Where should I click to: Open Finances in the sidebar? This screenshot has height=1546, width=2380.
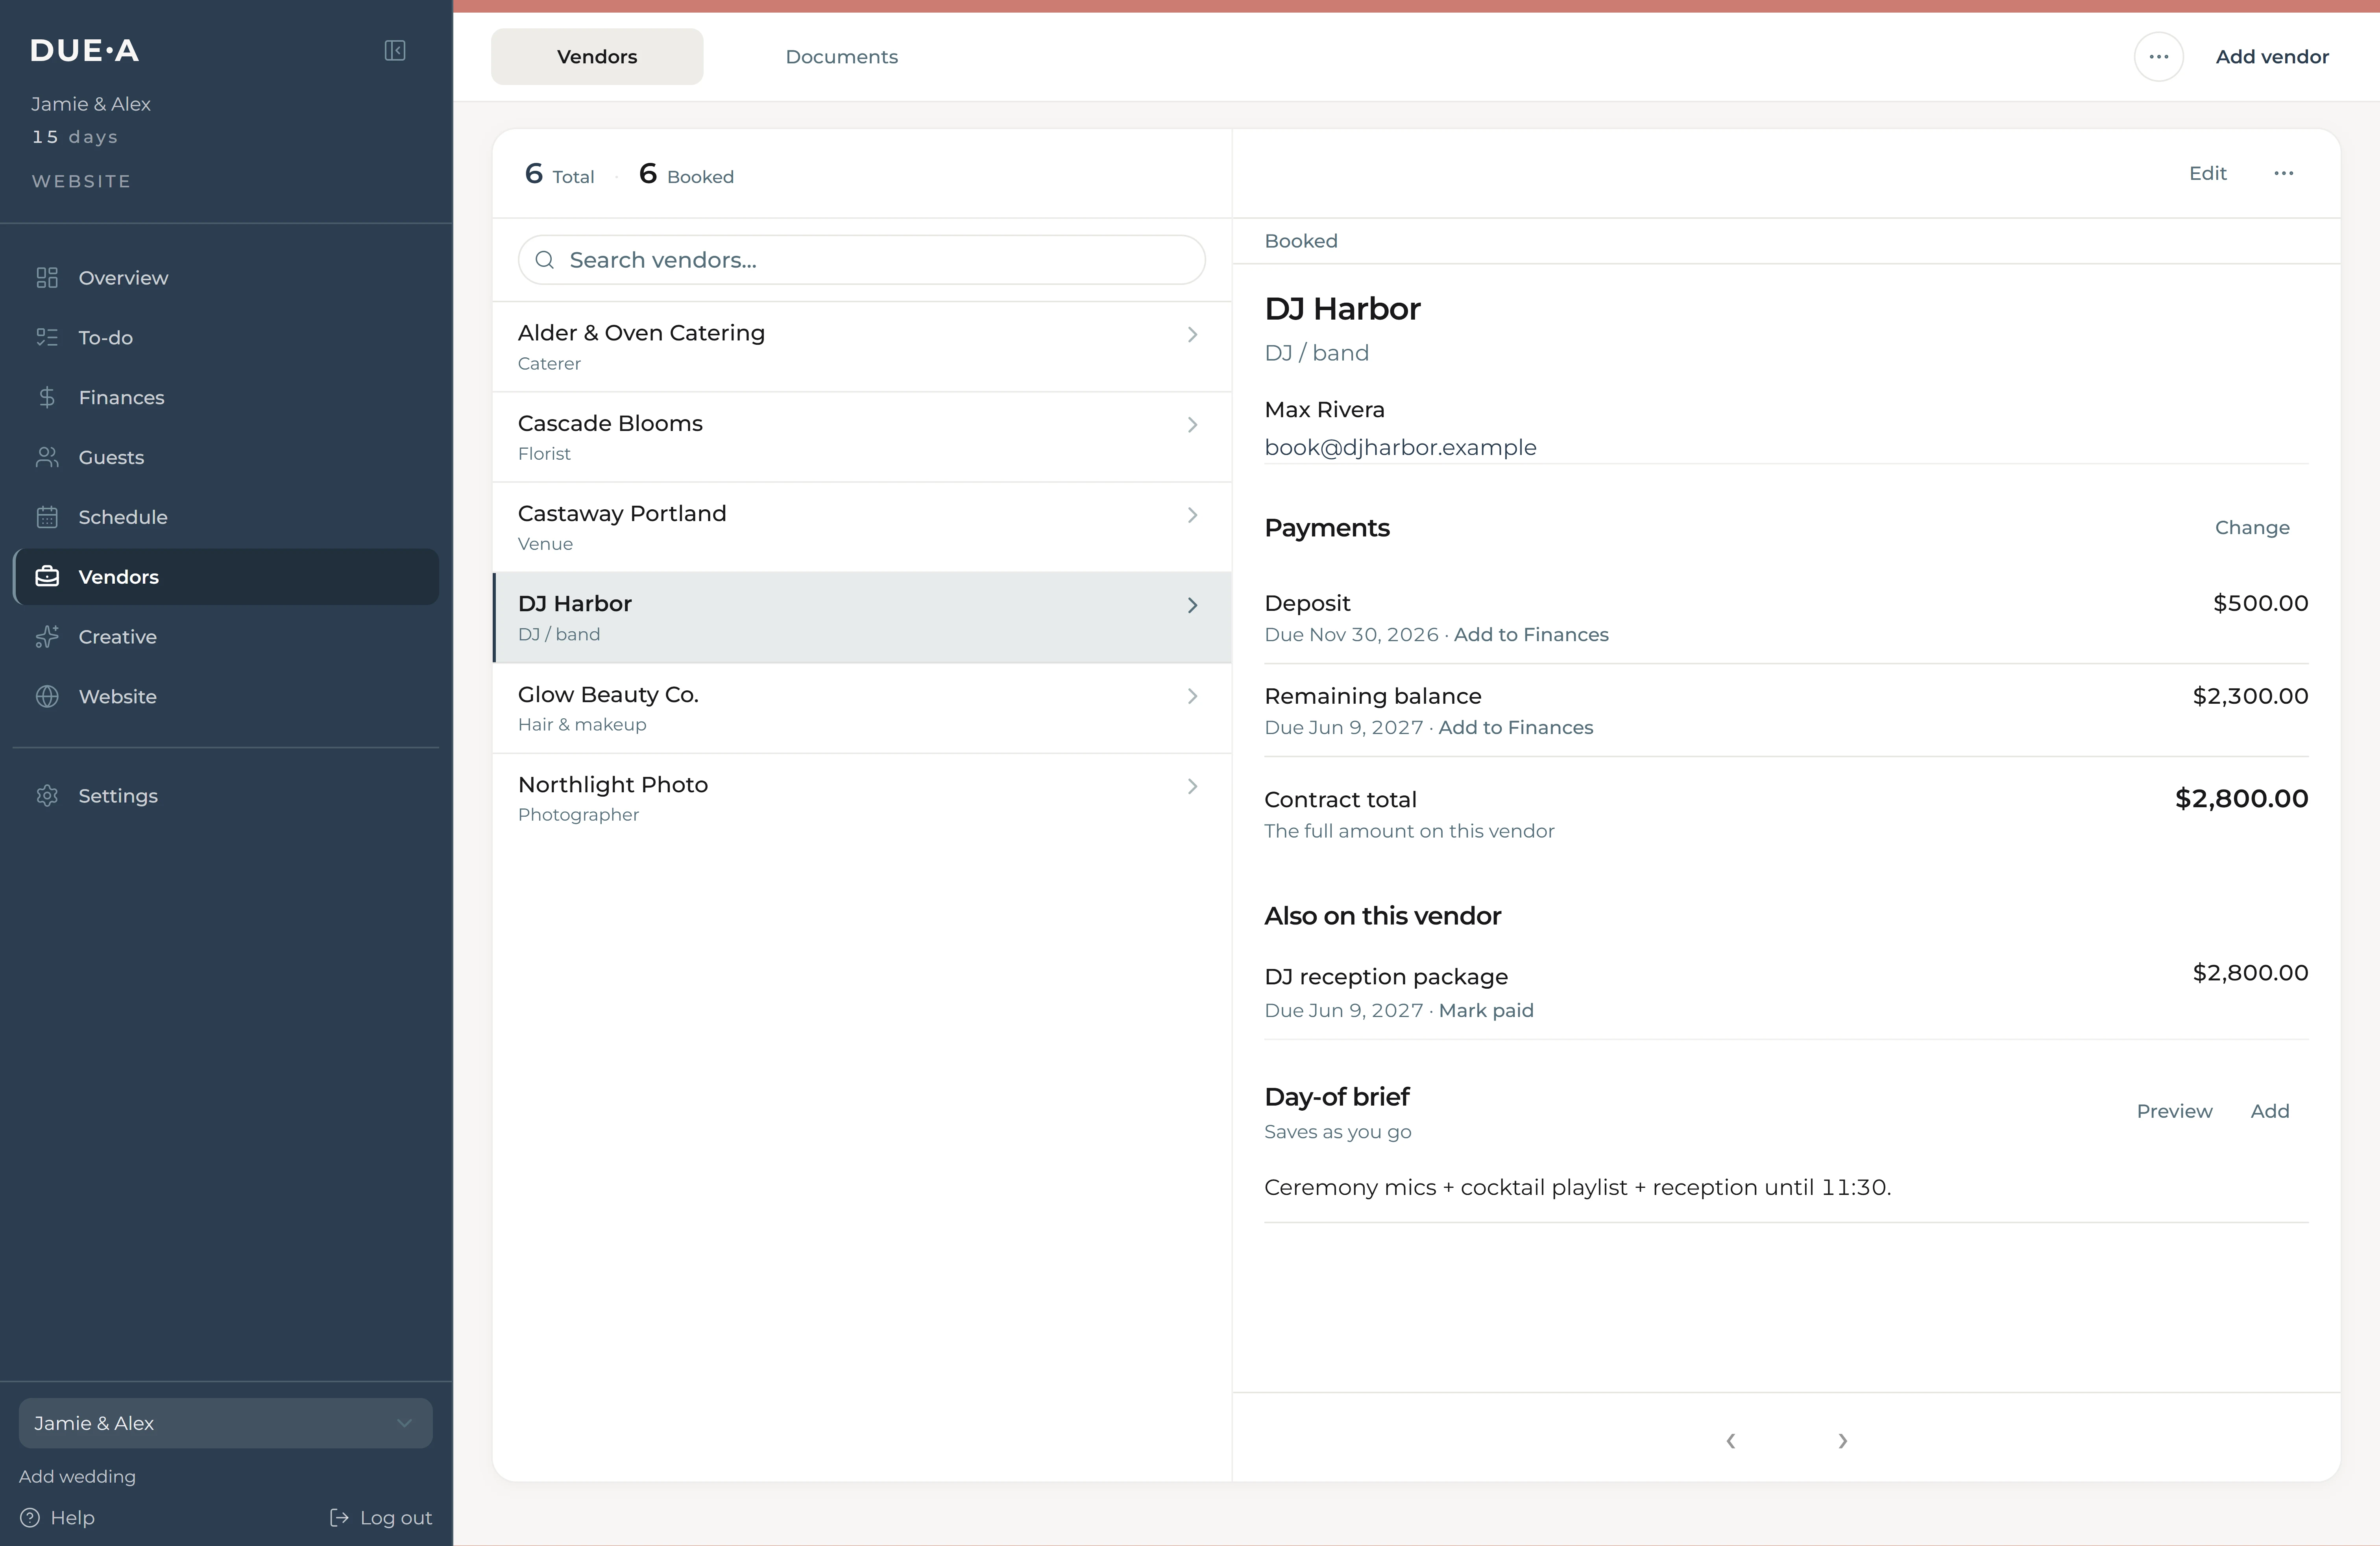226,398
